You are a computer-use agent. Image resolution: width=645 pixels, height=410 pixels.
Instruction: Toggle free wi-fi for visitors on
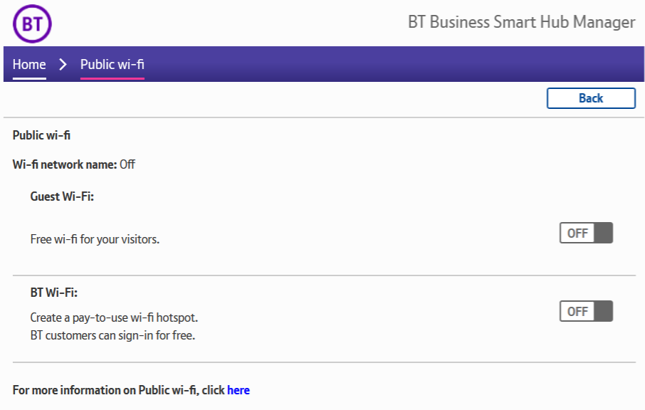[x=586, y=233]
